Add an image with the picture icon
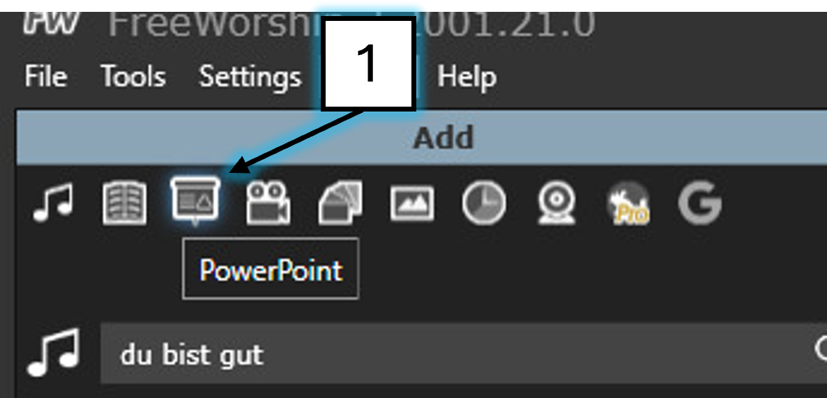Viewport: 827px width, 398px height. click(412, 204)
